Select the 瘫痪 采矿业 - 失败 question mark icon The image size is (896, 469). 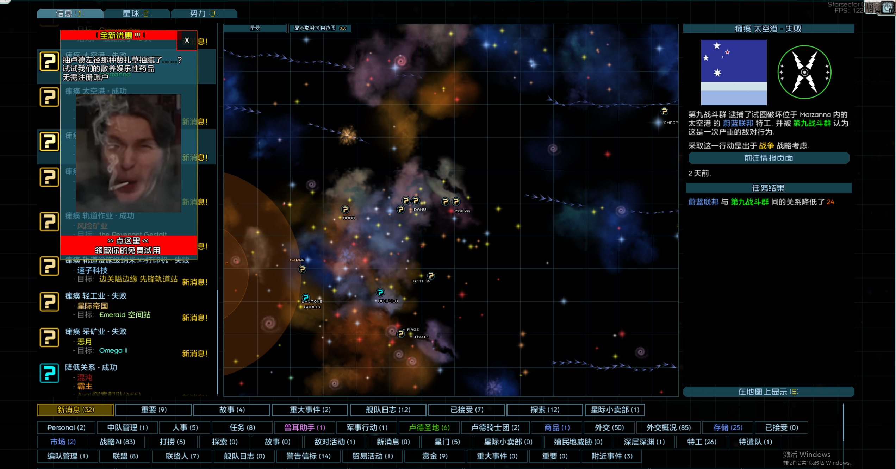[49, 337]
